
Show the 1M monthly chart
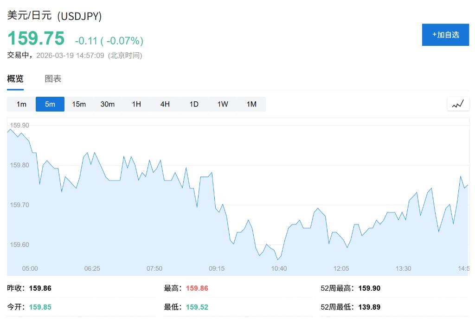(x=251, y=104)
